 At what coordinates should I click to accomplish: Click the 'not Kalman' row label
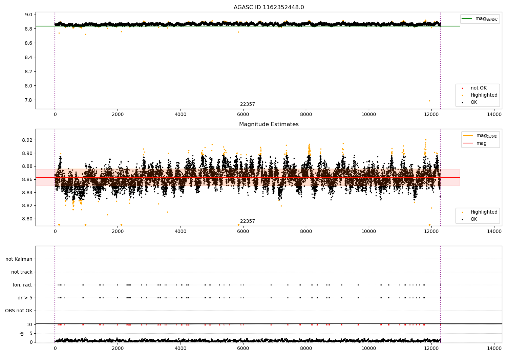coord(19,259)
